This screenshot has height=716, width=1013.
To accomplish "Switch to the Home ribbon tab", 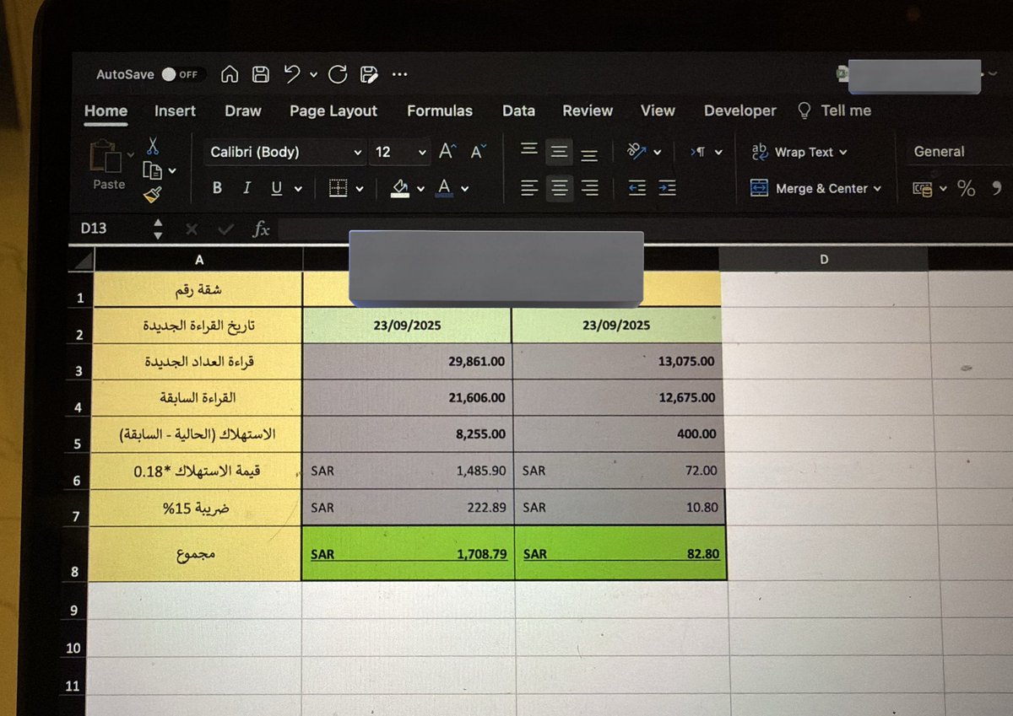I will pyautogui.click(x=106, y=111).
